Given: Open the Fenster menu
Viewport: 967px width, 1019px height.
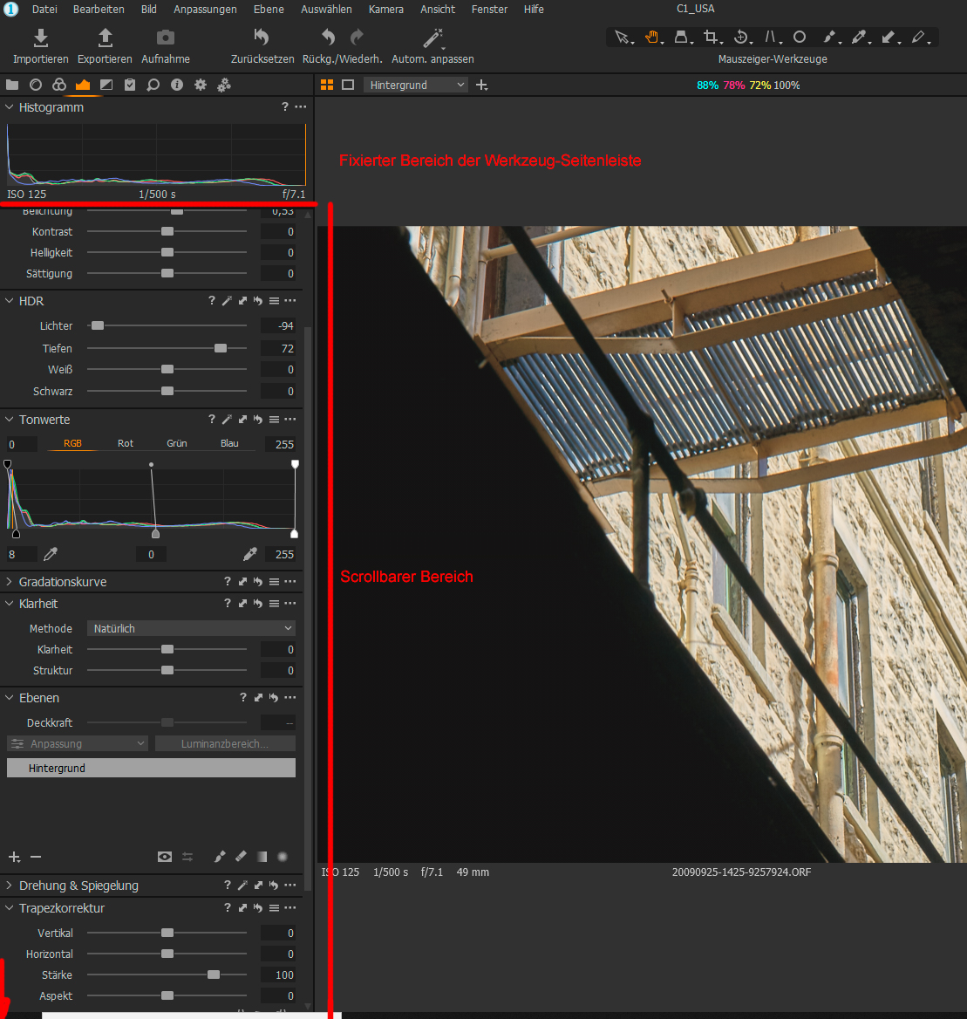Looking at the screenshot, I should click(490, 9).
